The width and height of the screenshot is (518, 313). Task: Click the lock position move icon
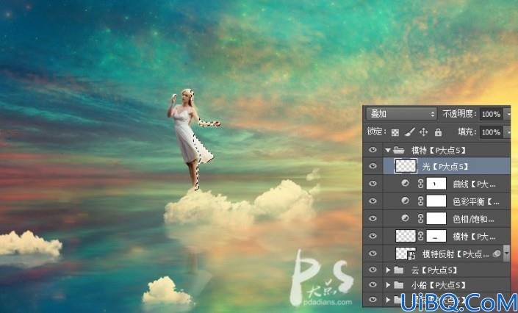pos(423,132)
